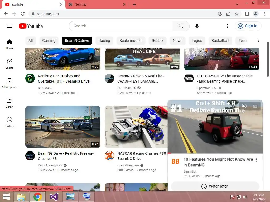Select the Basketball category chip
The width and height of the screenshot is (270, 202).
coord(220,41)
